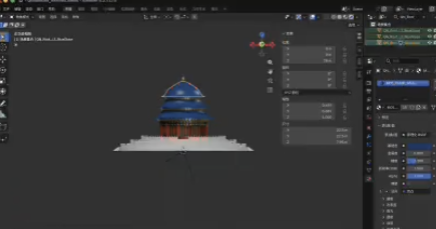This screenshot has width=436, height=229.
Task: Select the Scale tool
Action: click(x=3, y=81)
